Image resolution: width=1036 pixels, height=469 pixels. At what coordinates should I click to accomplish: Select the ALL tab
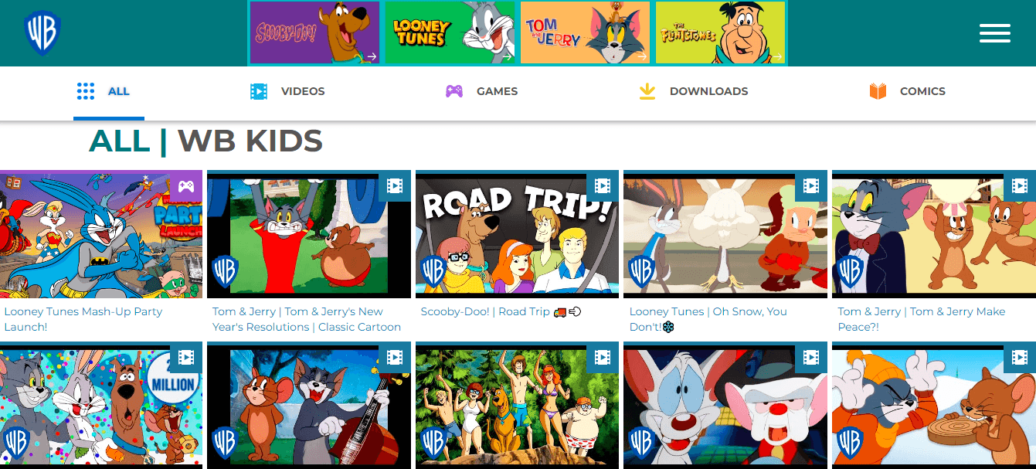[x=109, y=91]
